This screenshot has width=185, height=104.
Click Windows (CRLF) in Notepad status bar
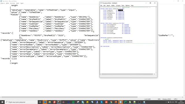point(167,99)
